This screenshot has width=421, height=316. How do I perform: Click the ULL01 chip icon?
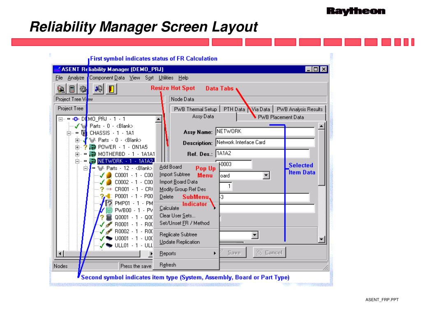click(109, 245)
